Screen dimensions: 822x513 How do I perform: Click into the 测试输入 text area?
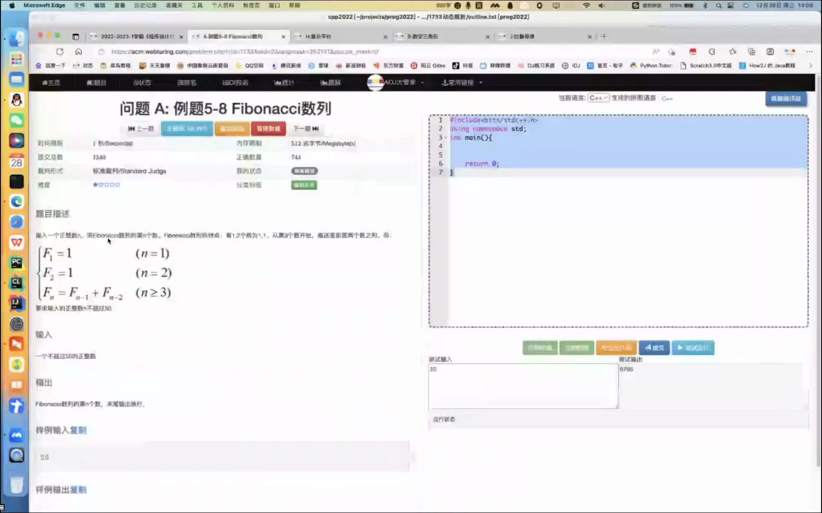pos(523,386)
